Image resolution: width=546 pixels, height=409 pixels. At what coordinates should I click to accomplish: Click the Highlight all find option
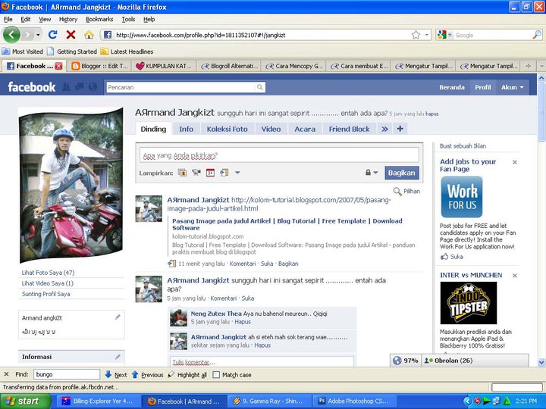tap(187, 375)
